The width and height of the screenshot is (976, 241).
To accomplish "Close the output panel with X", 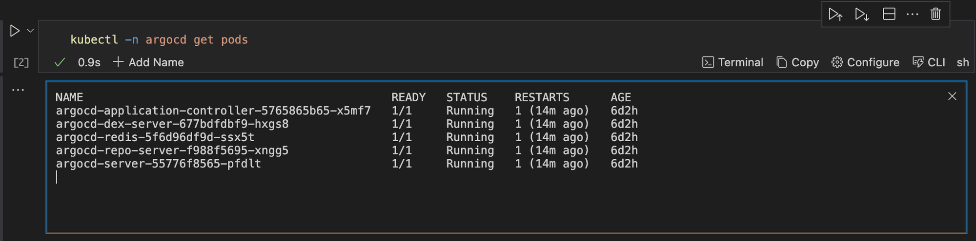I will [x=952, y=96].
